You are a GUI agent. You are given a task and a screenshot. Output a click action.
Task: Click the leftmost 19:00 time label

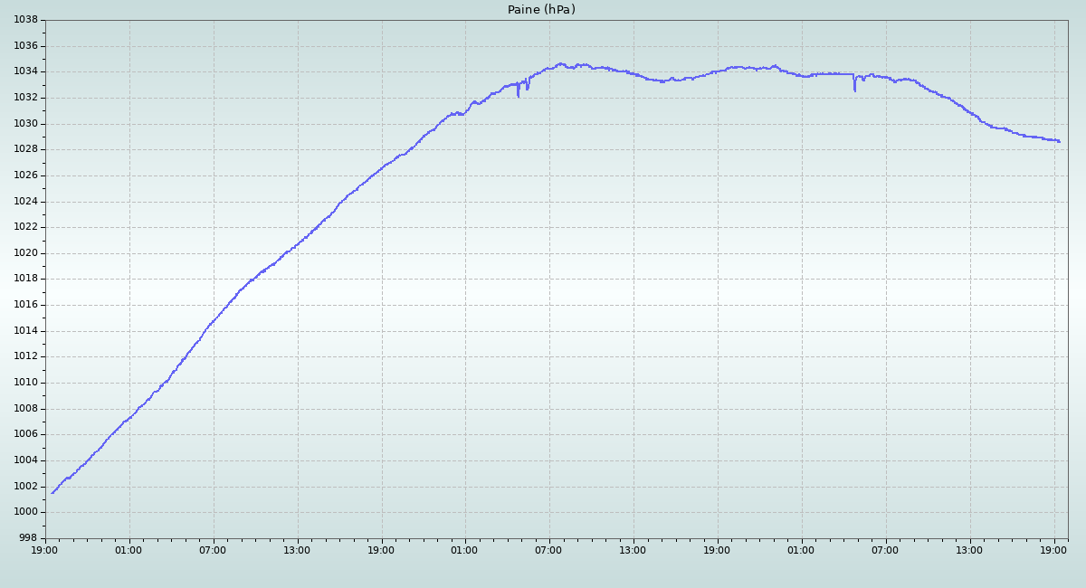(45, 550)
